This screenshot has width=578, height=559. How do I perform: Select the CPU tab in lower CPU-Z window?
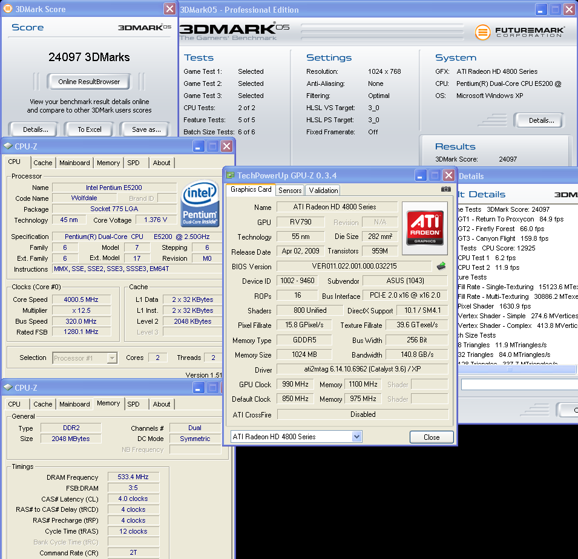coord(15,404)
